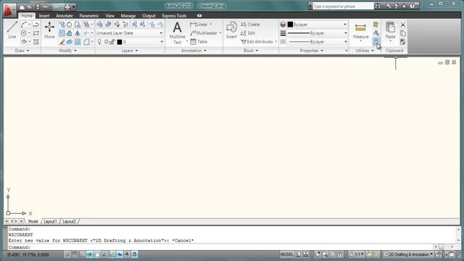Viewport: 464px width, 261px height.
Task: Expand the Annotation panel title
Action: [194, 51]
